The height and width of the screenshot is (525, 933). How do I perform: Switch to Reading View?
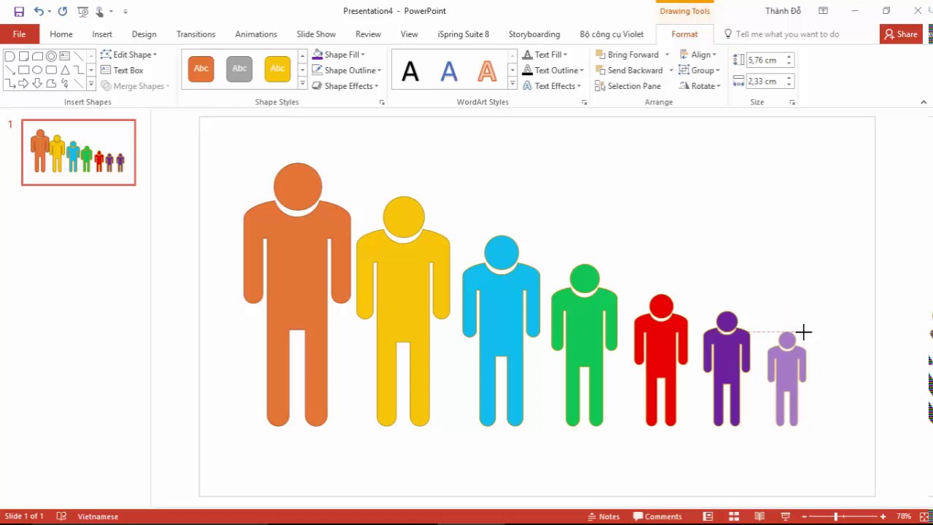click(x=760, y=516)
